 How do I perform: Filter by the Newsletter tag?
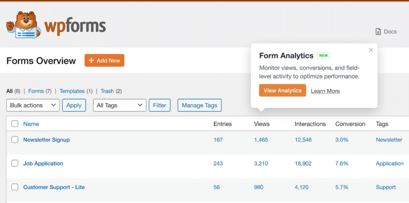(389, 139)
